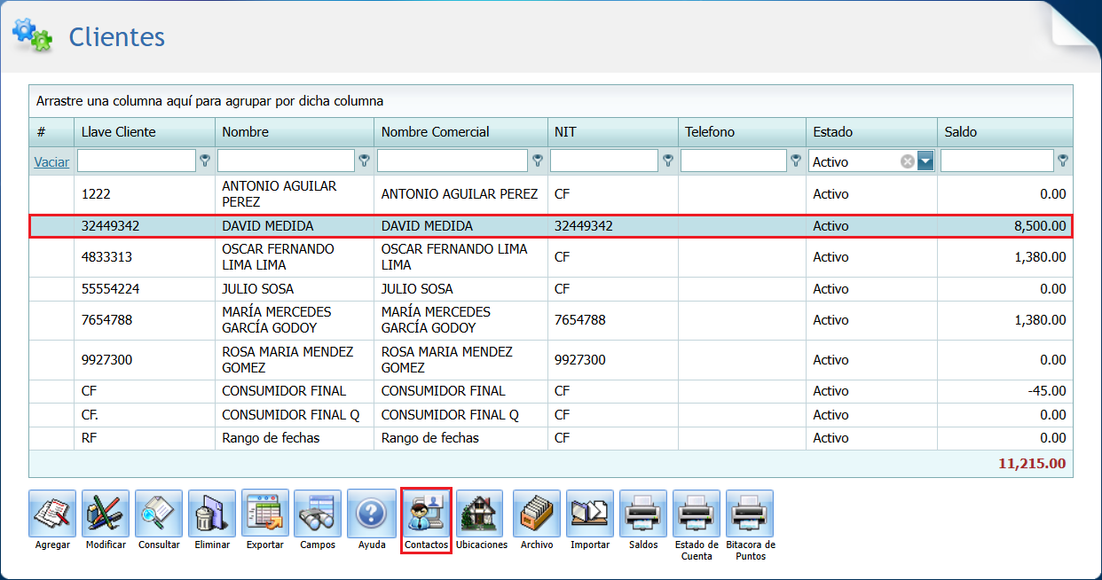This screenshot has height=580, width=1102.
Task: Open the filter options for the Nombre column
Action: point(364,161)
